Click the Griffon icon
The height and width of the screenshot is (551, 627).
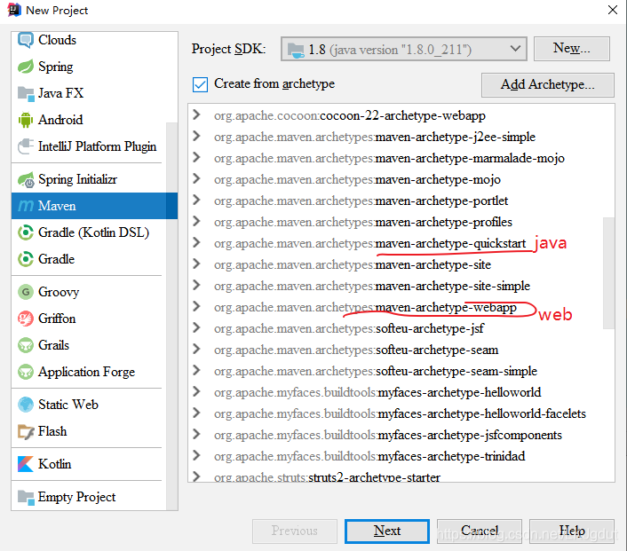click(26, 319)
